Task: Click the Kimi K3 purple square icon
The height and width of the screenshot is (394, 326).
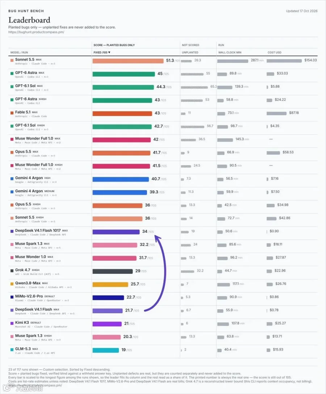Action: click(x=12, y=323)
